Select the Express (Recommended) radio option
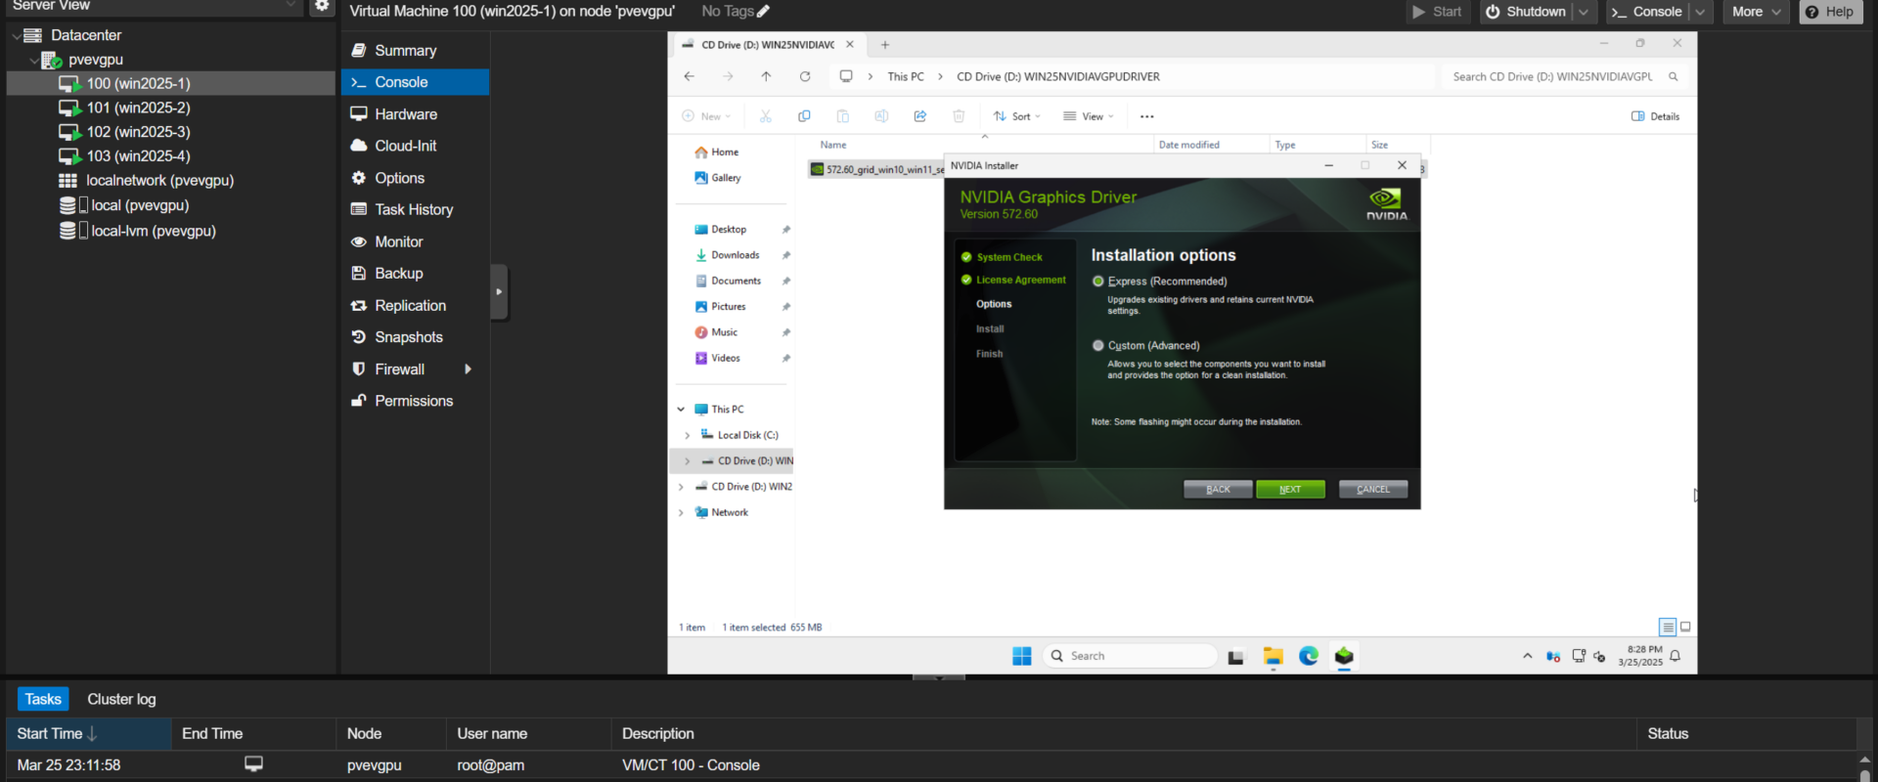This screenshot has height=782, width=1878. [1098, 282]
